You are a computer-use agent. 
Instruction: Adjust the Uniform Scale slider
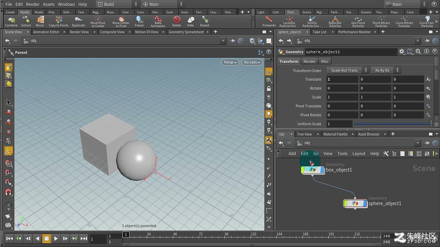(x=393, y=124)
